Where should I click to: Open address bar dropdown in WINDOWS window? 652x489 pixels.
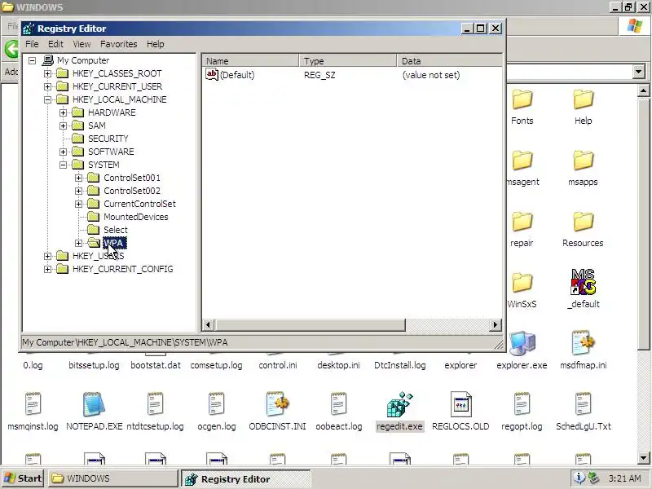[639, 72]
